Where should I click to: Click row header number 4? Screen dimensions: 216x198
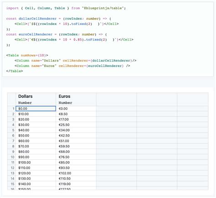coord(11,125)
